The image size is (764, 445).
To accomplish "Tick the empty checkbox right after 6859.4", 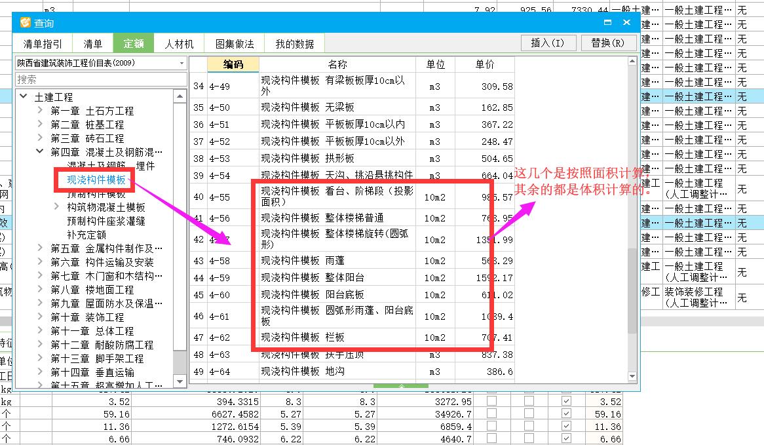I will [x=491, y=426].
